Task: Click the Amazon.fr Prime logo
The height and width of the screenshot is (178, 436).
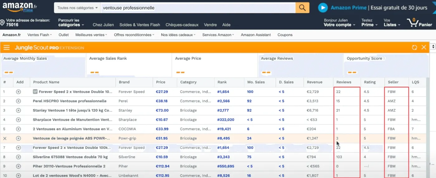Action: click(19, 7)
